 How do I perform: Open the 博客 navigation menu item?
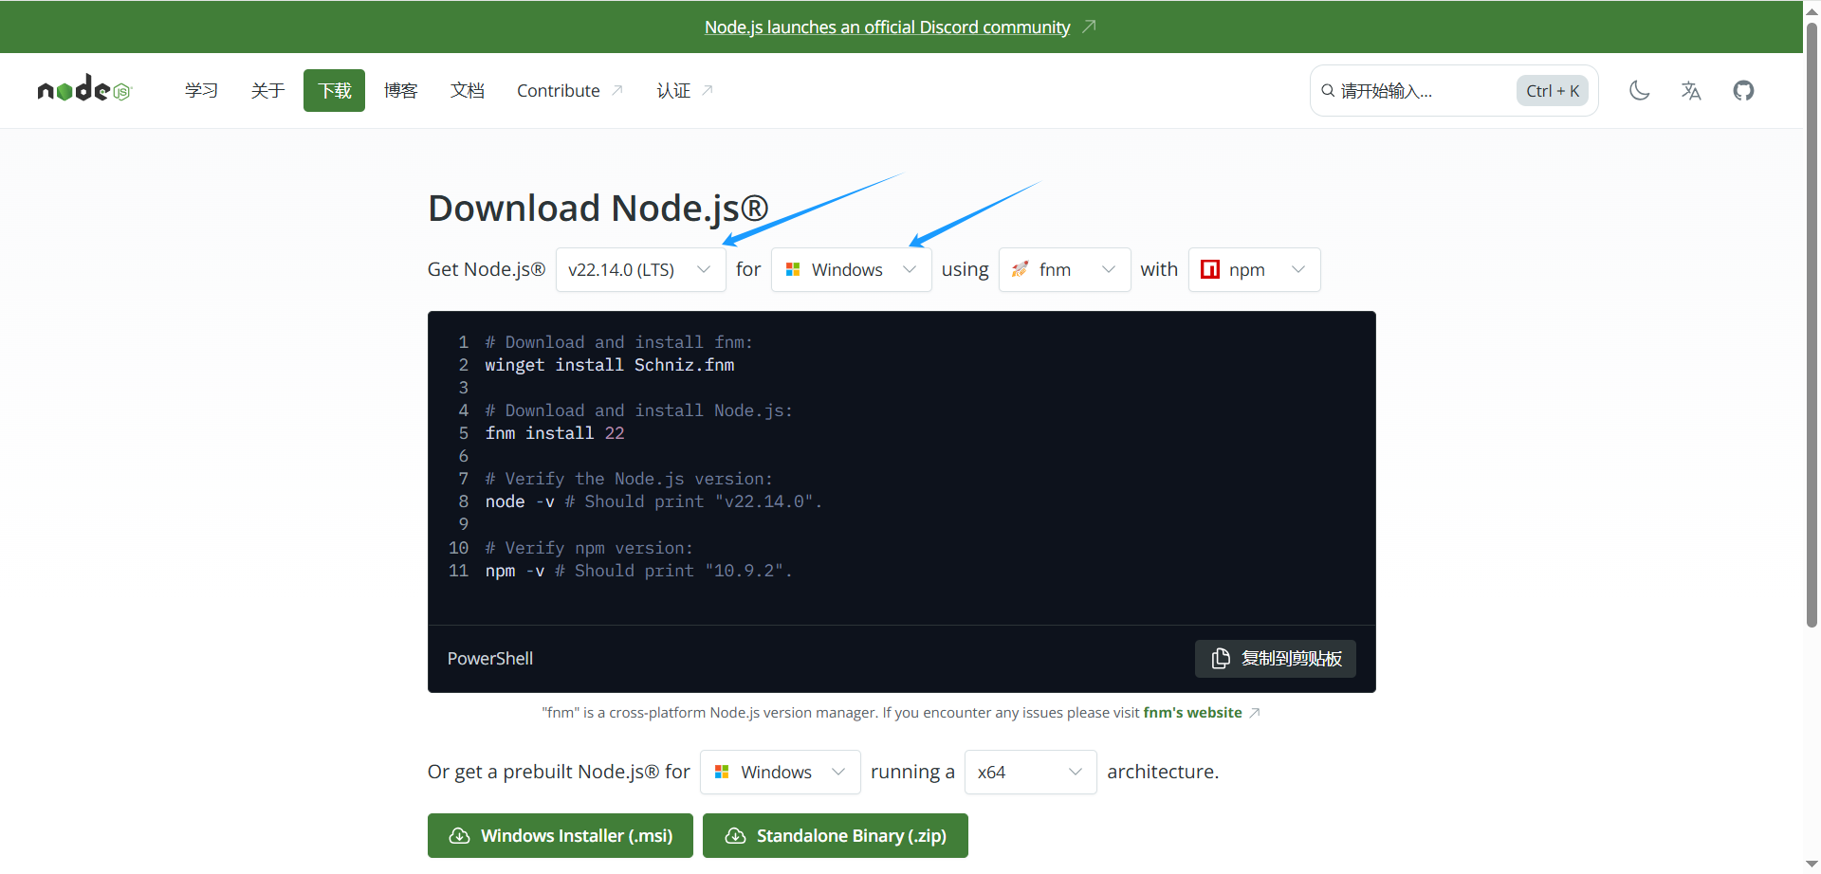click(400, 90)
